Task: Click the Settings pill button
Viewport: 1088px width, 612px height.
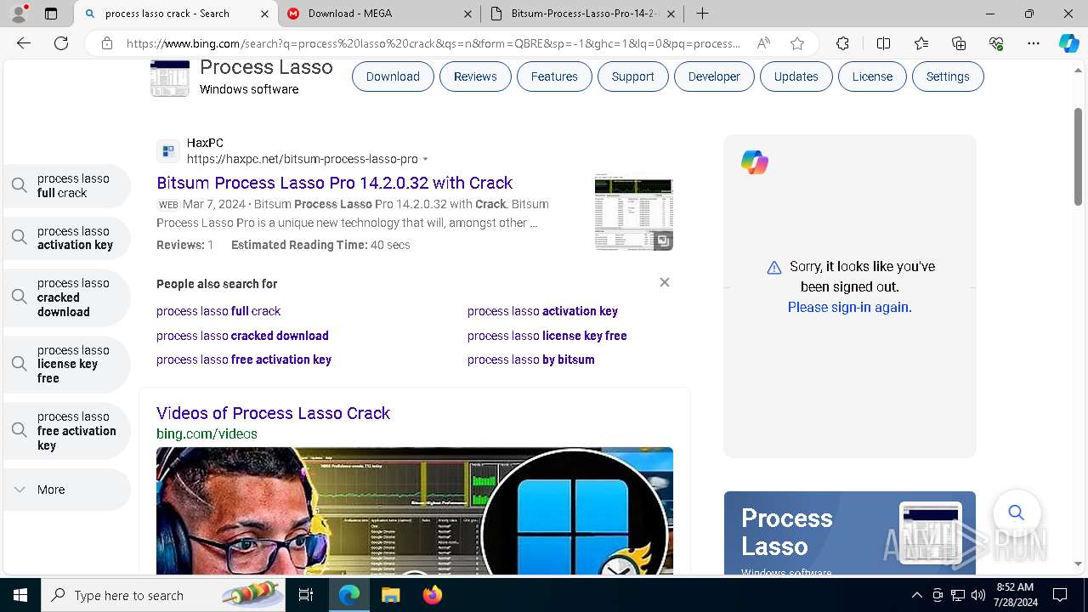Action: 948,76
